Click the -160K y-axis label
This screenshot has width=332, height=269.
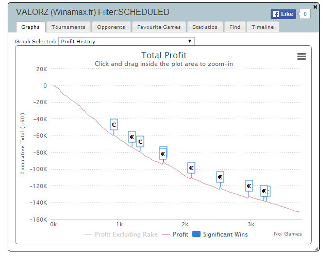coord(38,220)
